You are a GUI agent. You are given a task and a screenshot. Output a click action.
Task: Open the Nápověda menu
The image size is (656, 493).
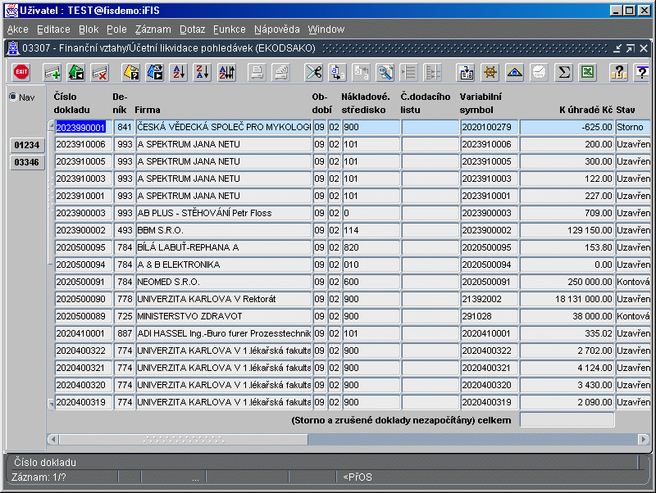277,29
